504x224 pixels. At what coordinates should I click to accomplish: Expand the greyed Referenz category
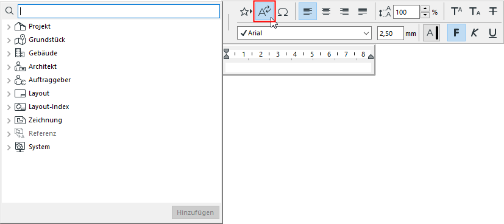tap(9, 134)
